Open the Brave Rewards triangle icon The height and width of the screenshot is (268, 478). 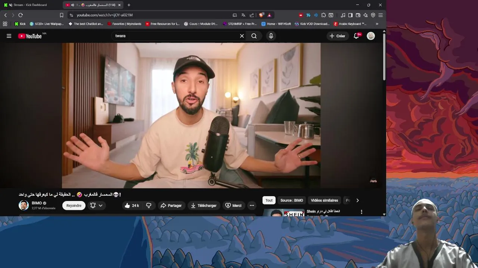[269, 15]
